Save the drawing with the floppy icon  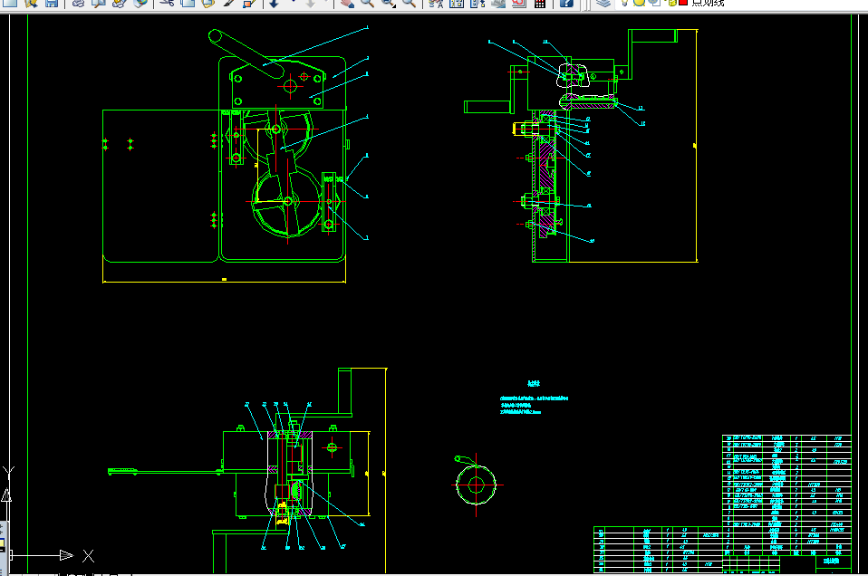(52, 3)
